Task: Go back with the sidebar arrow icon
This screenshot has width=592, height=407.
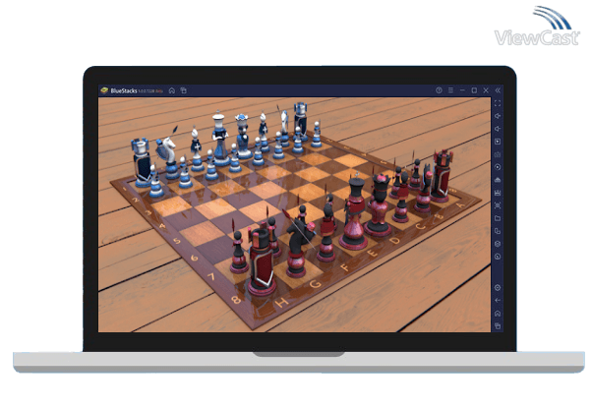Action: (498, 301)
